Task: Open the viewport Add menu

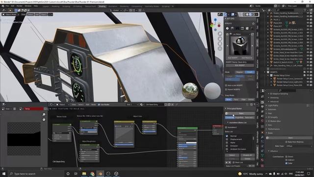Action: pos(37,14)
